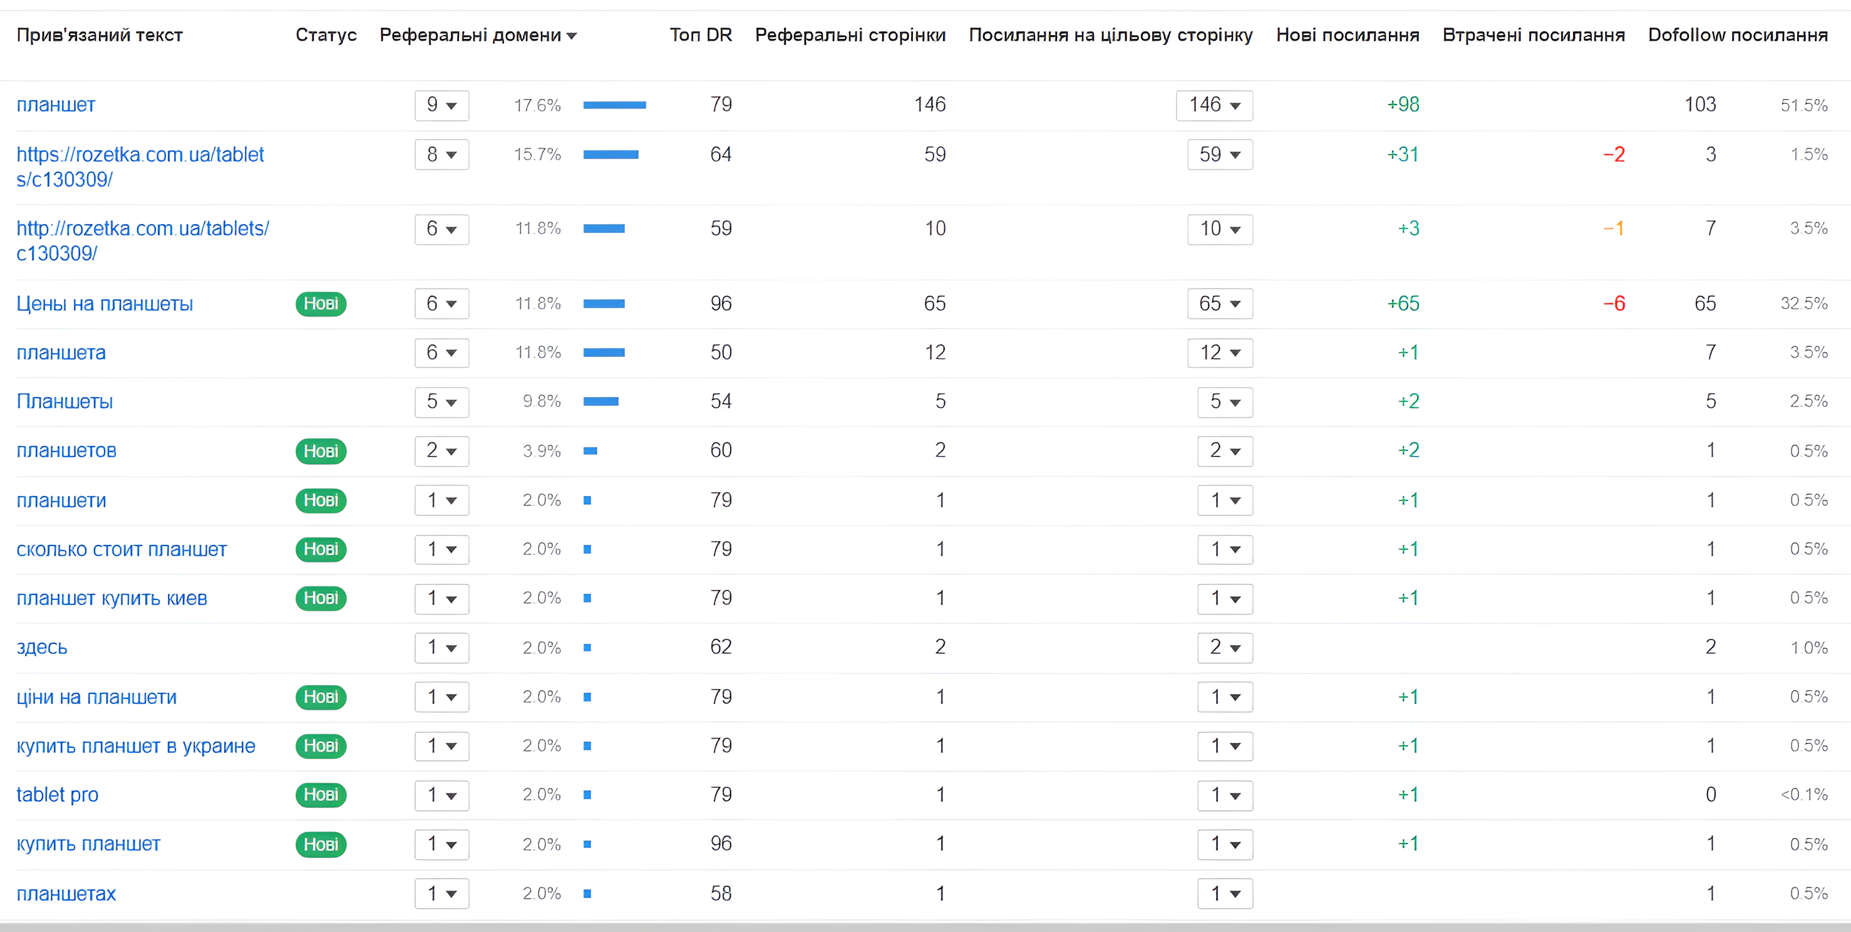Click the Статус column header
Screen dimensions: 1851x932
326,34
